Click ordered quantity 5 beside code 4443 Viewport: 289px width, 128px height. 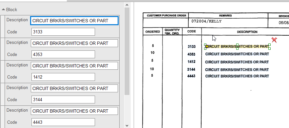click(x=152, y=75)
